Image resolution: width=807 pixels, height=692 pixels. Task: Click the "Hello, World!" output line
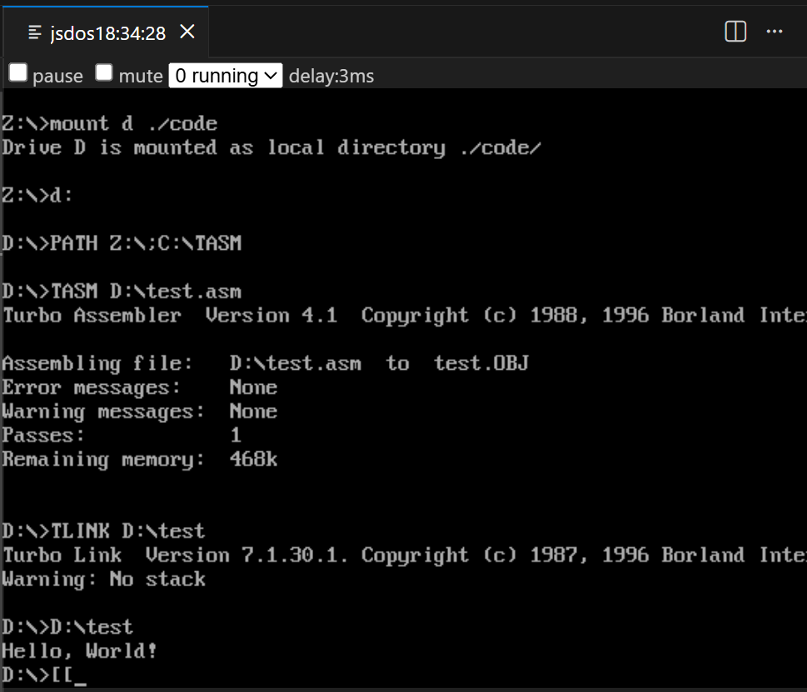click(x=79, y=651)
